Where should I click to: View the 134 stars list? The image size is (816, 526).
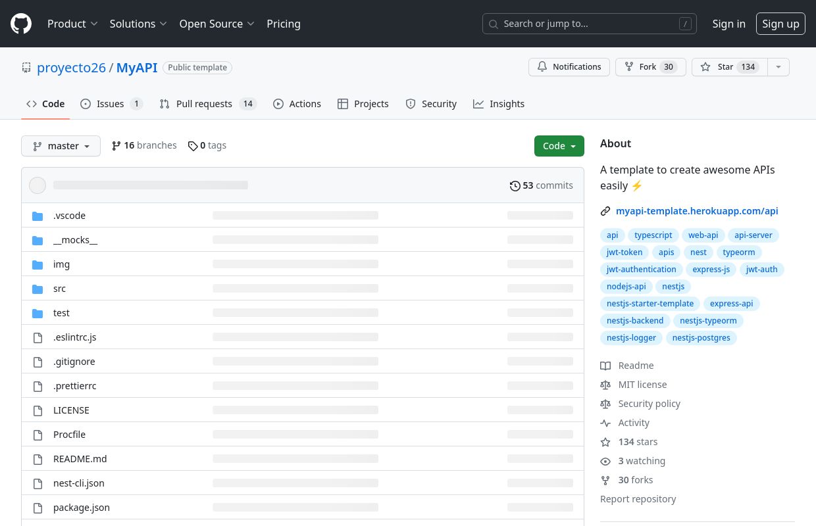[629, 442]
